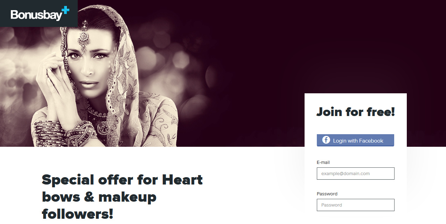446x224 pixels.
Task: Click the Facebook text on login button
Action: coord(371,140)
